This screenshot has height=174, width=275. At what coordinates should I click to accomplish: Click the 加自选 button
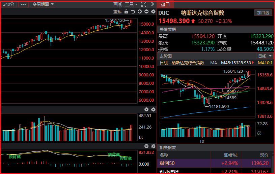pos(263,12)
